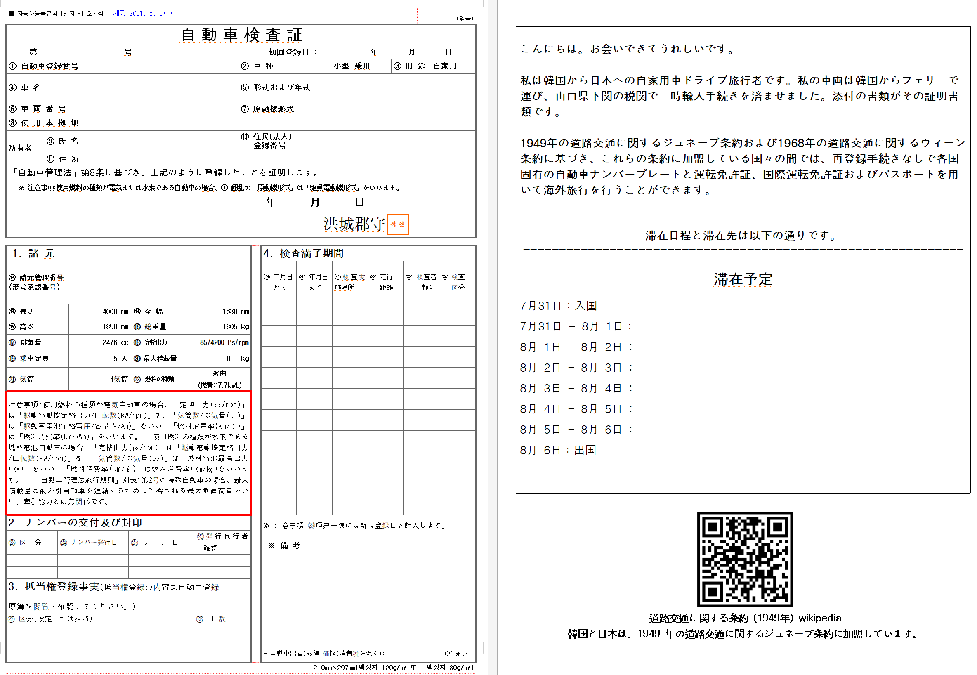This screenshot has height=675, width=977.
Task: Click the 8月 6日:出国 itinerary line
Action: click(x=558, y=451)
